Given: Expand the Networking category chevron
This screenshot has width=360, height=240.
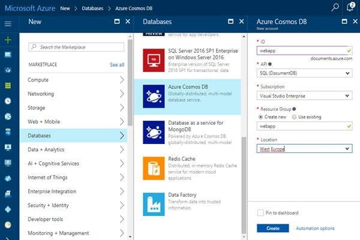Looking at the screenshot, I should pyautogui.click(x=122, y=94).
